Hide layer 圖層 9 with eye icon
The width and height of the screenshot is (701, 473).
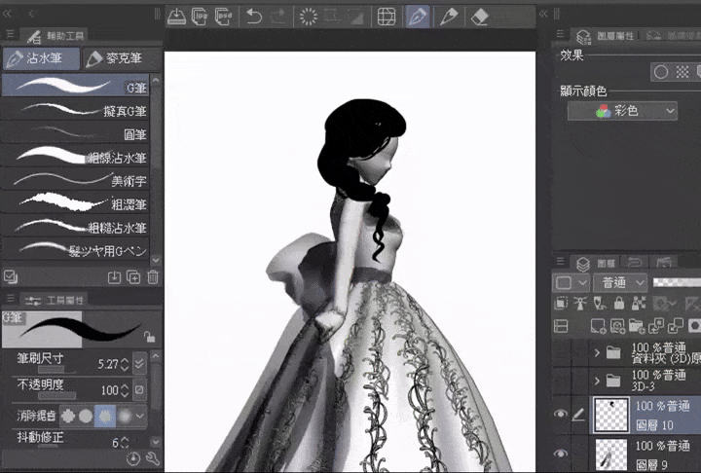coord(561,454)
